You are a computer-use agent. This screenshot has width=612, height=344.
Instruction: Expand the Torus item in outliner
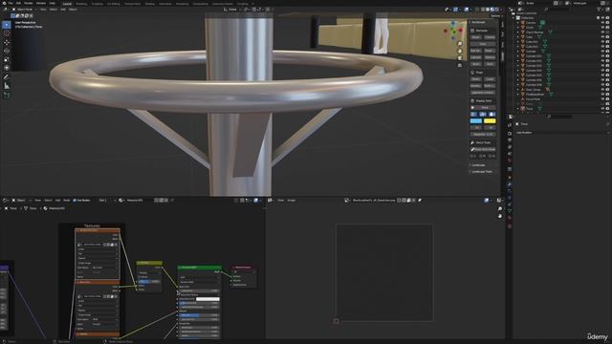(518, 109)
